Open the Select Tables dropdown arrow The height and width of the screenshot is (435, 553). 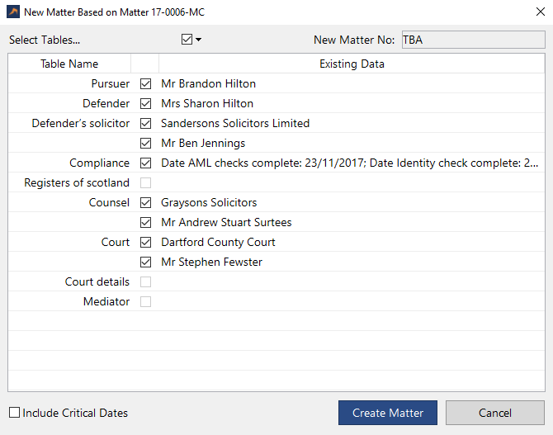[198, 40]
